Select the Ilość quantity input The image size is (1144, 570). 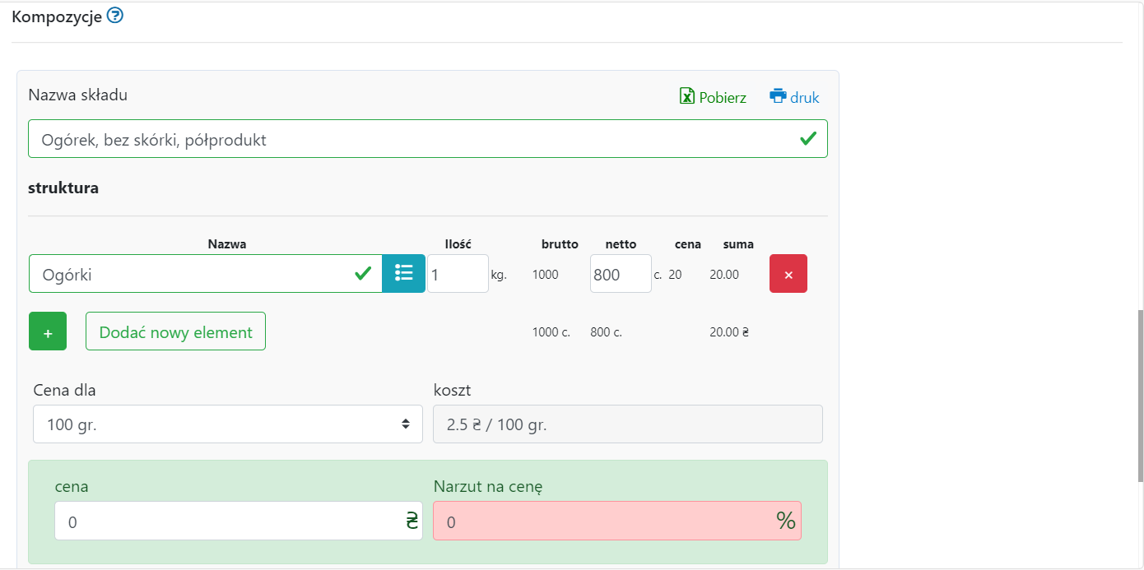pyautogui.click(x=457, y=274)
